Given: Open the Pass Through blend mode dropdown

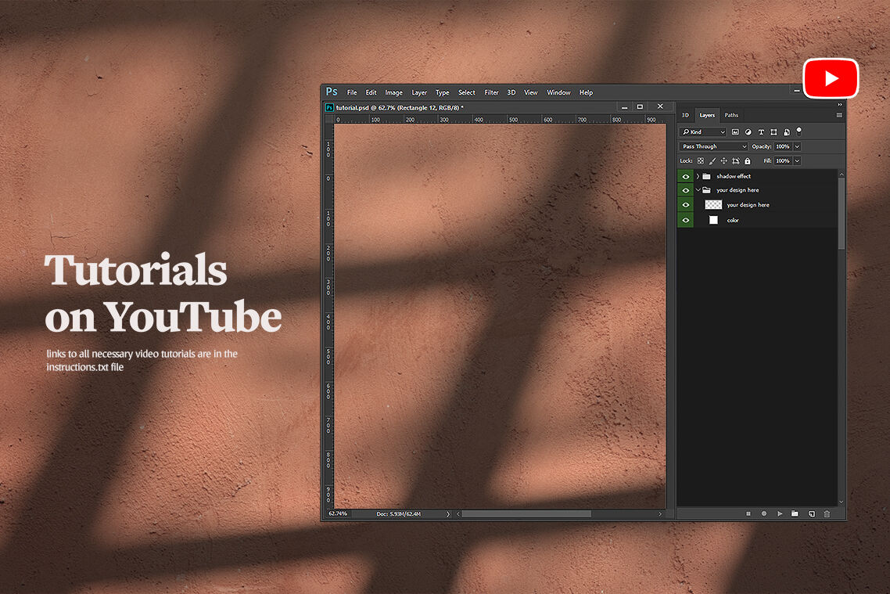Looking at the screenshot, I should point(713,146).
